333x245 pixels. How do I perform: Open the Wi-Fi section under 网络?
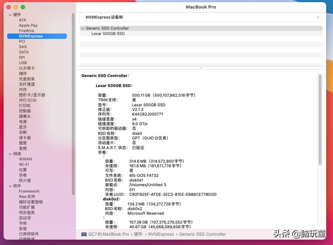(x=23, y=164)
